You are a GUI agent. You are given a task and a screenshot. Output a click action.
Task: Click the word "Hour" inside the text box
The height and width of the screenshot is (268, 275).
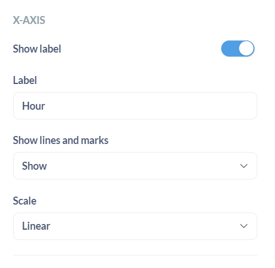pyautogui.click(x=34, y=106)
